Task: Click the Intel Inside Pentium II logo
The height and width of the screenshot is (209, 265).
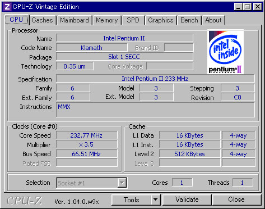Action: pyautogui.click(x=225, y=52)
